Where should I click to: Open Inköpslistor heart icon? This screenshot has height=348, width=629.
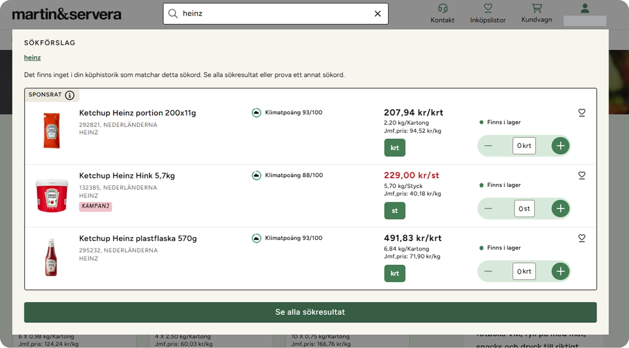point(488,8)
